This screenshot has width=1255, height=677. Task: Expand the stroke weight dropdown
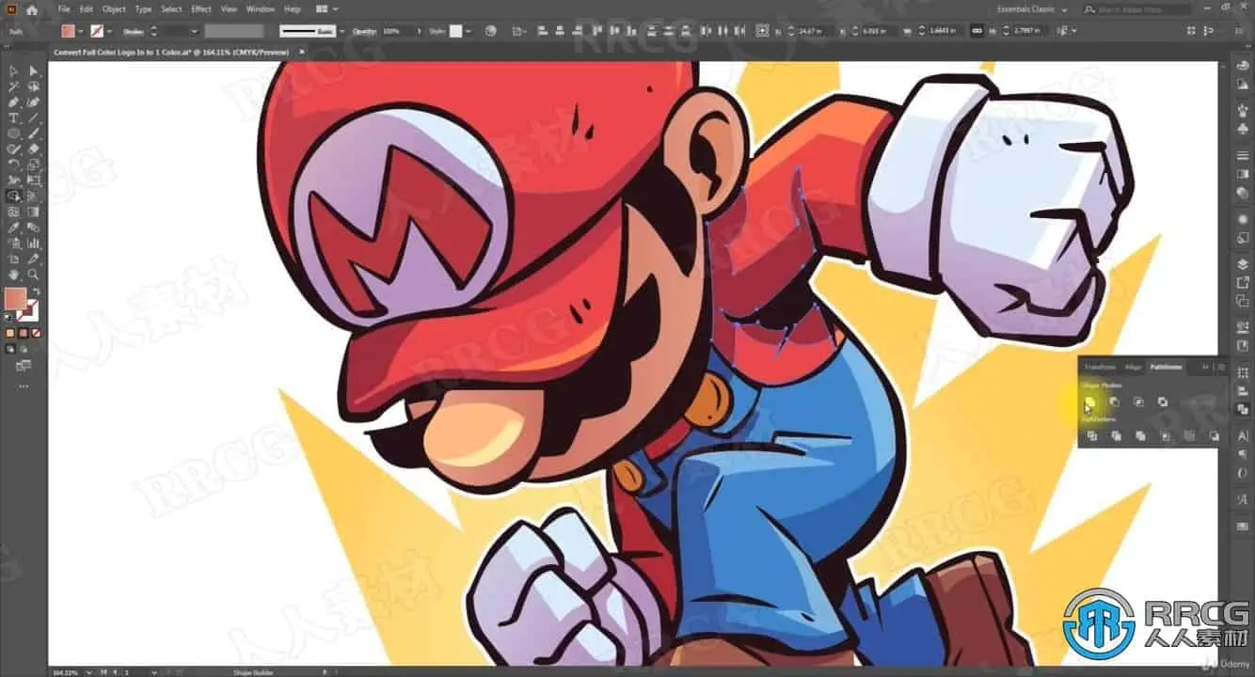pos(194,31)
